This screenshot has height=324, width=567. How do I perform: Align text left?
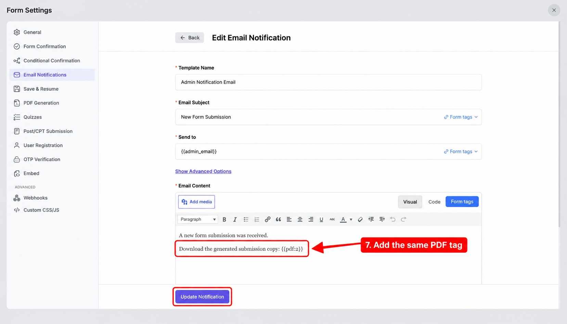click(289, 220)
